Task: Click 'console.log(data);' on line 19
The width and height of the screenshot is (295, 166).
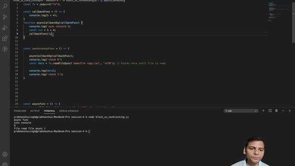Action: (42, 71)
